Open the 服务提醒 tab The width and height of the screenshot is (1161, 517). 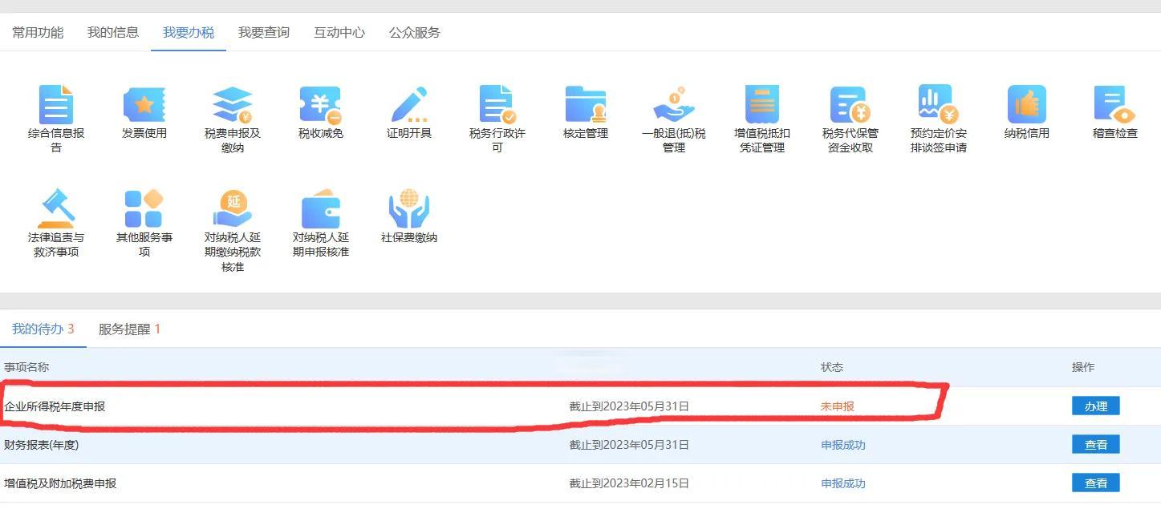pyautogui.click(x=129, y=329)
